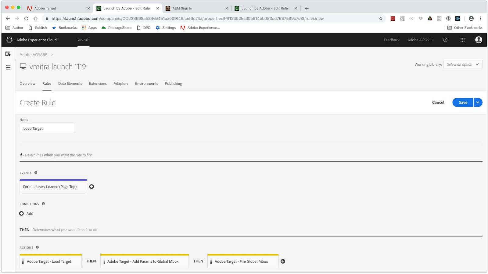This screenshot has height=274, width=488.
Task: Open the Publishing tab
Action: pos(174,83)
